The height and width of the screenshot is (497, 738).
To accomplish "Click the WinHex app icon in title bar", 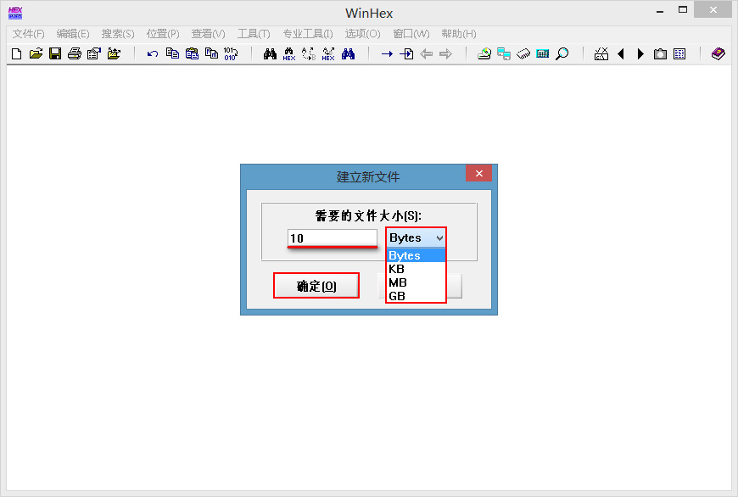I will [x=15, y=13].
